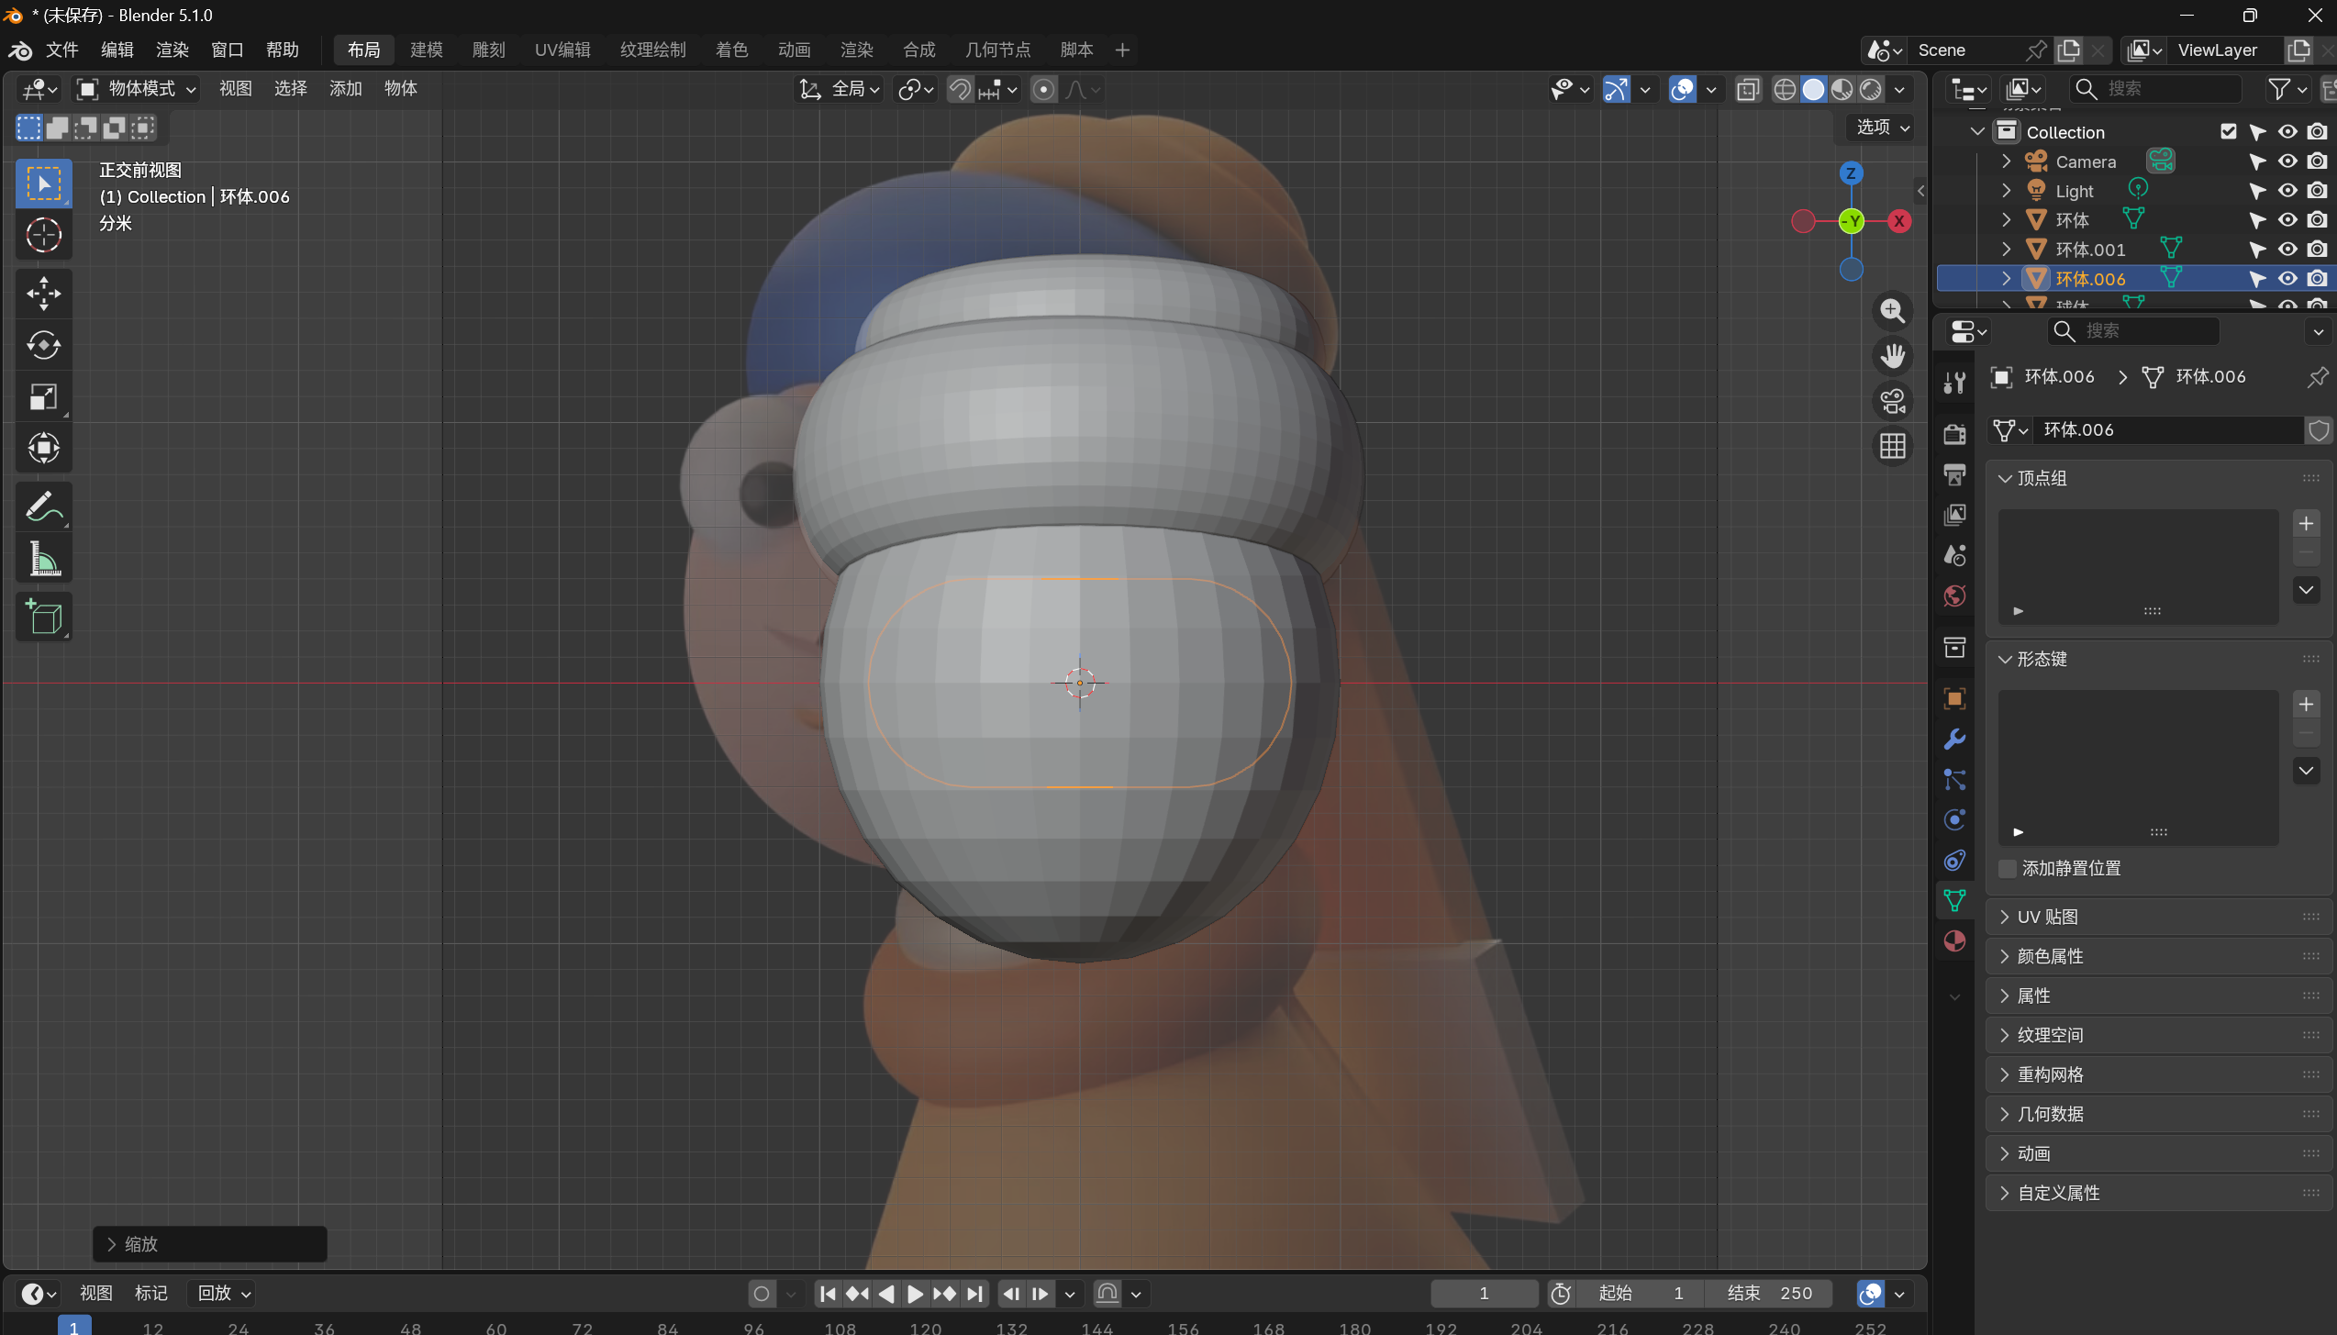Image resolution: width=2337 pixels, height=1335 pixels.
Task: Hide 环体.001 with its eye icon
Action: (x=2287, y=250)
